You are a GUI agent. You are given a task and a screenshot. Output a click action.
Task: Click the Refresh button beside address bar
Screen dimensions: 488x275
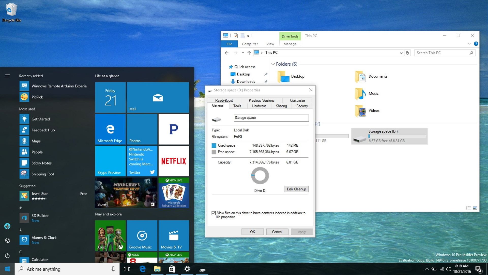point(407,53)
